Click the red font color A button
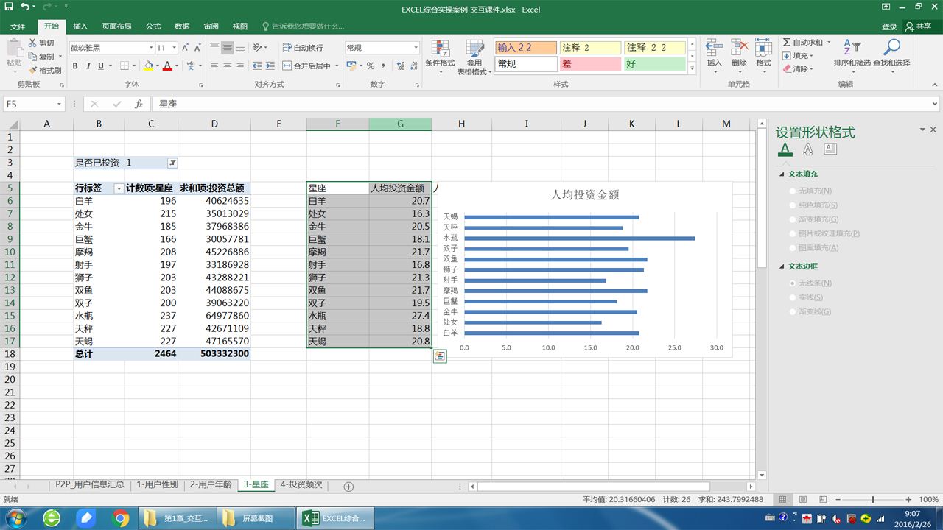 pyautogui.click(x=167, y=66)
